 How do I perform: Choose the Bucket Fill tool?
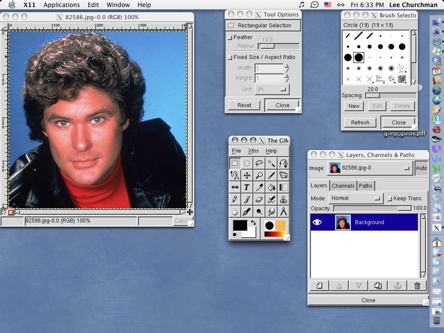click(x=271, y=188)
